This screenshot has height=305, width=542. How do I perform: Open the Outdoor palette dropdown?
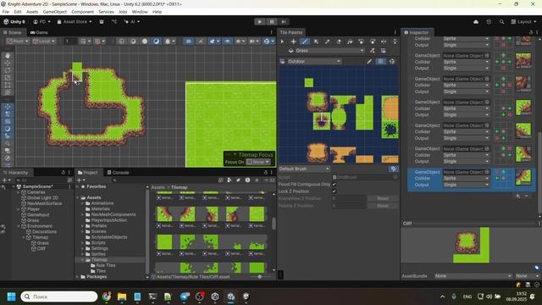click(x=314, y=61)
